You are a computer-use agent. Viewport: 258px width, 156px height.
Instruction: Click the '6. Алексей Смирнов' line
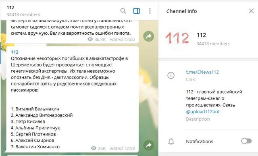pyautogui.click(x=32, y=141)
